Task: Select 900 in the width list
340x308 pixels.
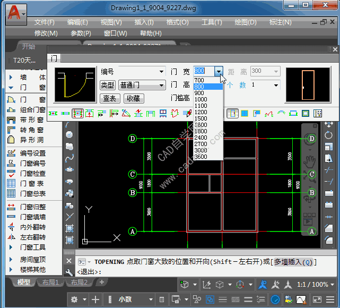Action: pyautogui.click(x=208, y=93)
